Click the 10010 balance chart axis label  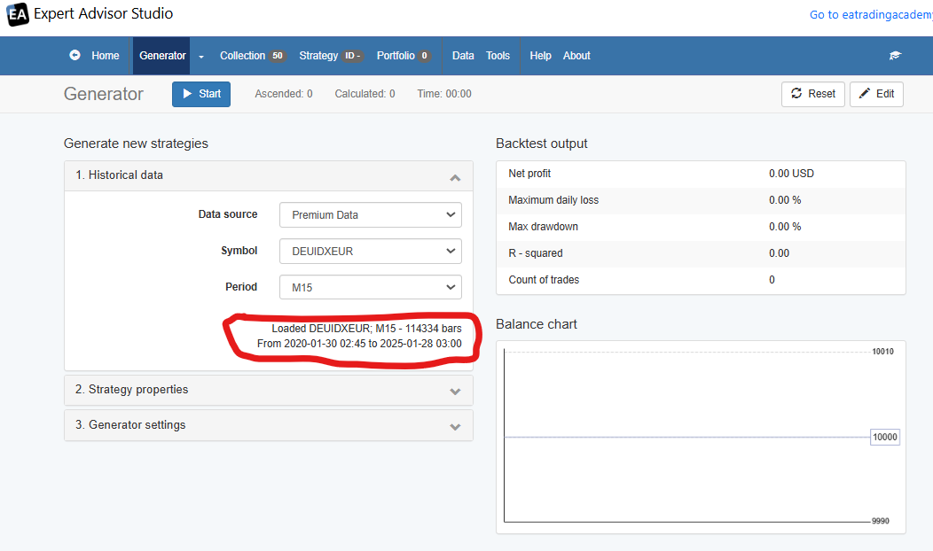[x=883, y=352]
